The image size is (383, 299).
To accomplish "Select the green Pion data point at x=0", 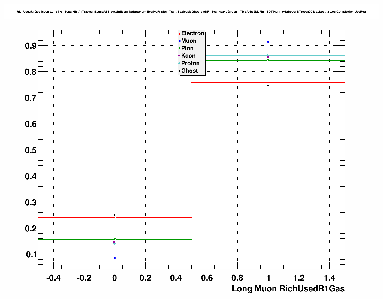I will (115, 239).
